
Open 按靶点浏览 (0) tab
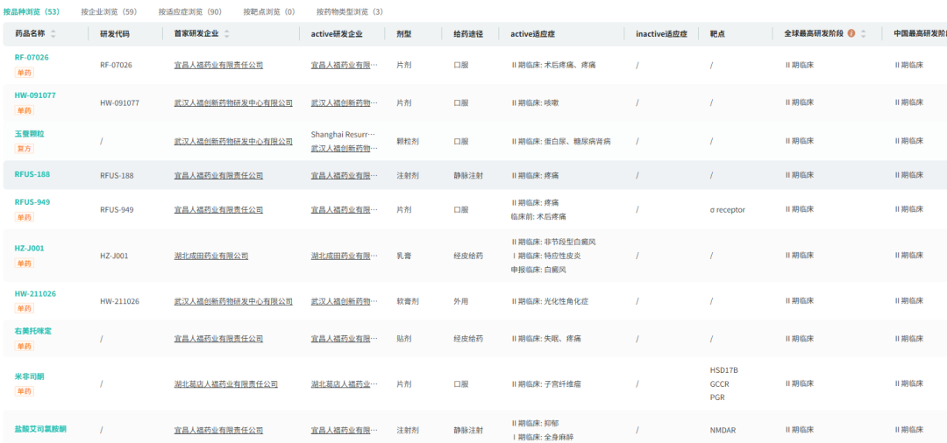(269, 11)
